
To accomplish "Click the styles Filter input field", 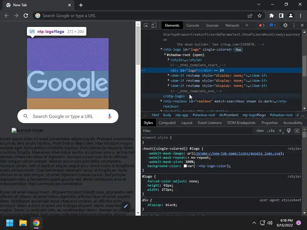I will (x=197, y=131).
